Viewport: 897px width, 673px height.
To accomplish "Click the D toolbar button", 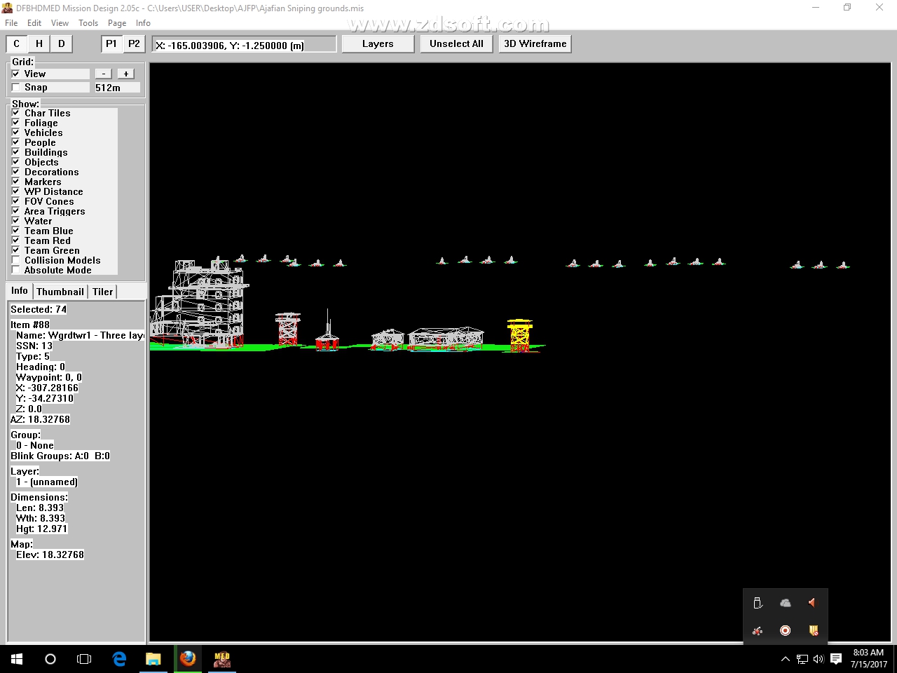I will coord(62,43).
